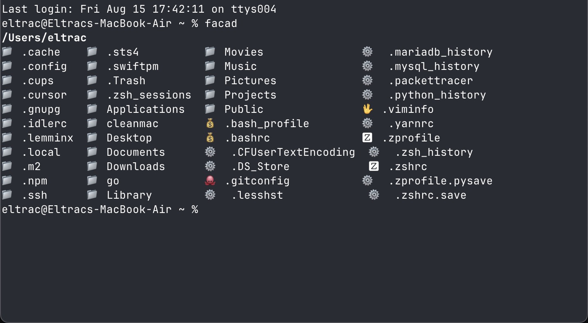Click the gear icon next to .DS_Store
Image resolution: width=588 pixels, height=323 pixels.
click(x=210, y=166)
